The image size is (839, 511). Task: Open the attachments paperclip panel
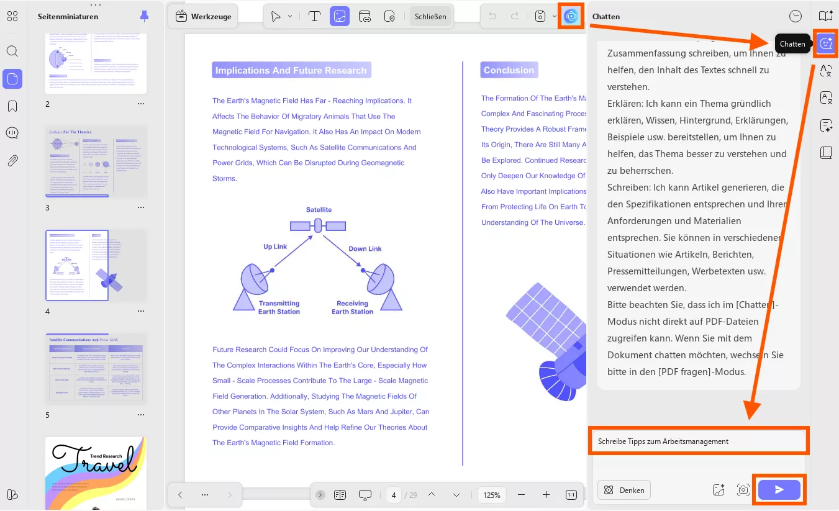[x=12, y=161]
